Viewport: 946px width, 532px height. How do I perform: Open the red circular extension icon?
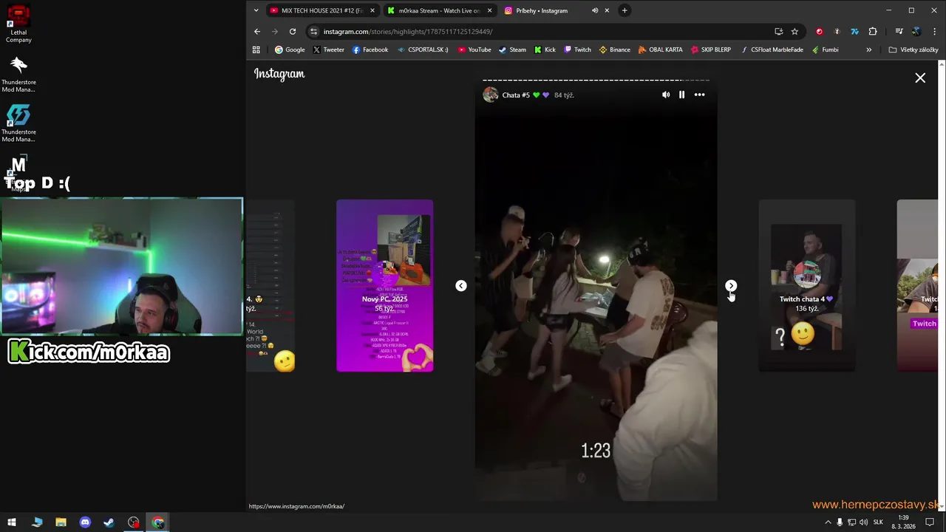[819, 31]
